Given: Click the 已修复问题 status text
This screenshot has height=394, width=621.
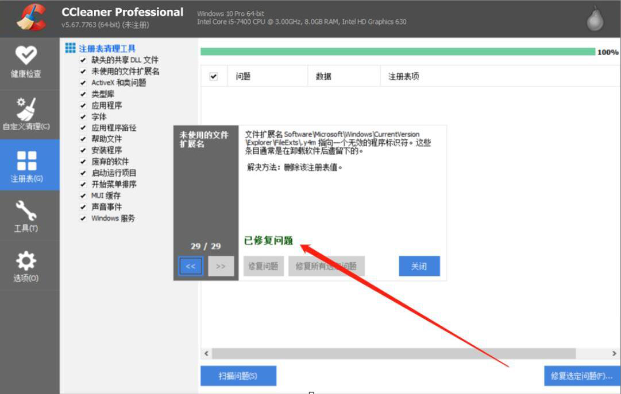Looking at the screenshot, I should [x=268, y=240].
